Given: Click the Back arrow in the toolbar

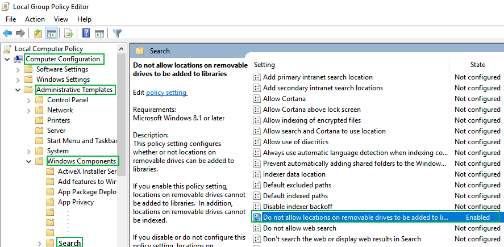Looking at the screenshot, I should point(7,34).
